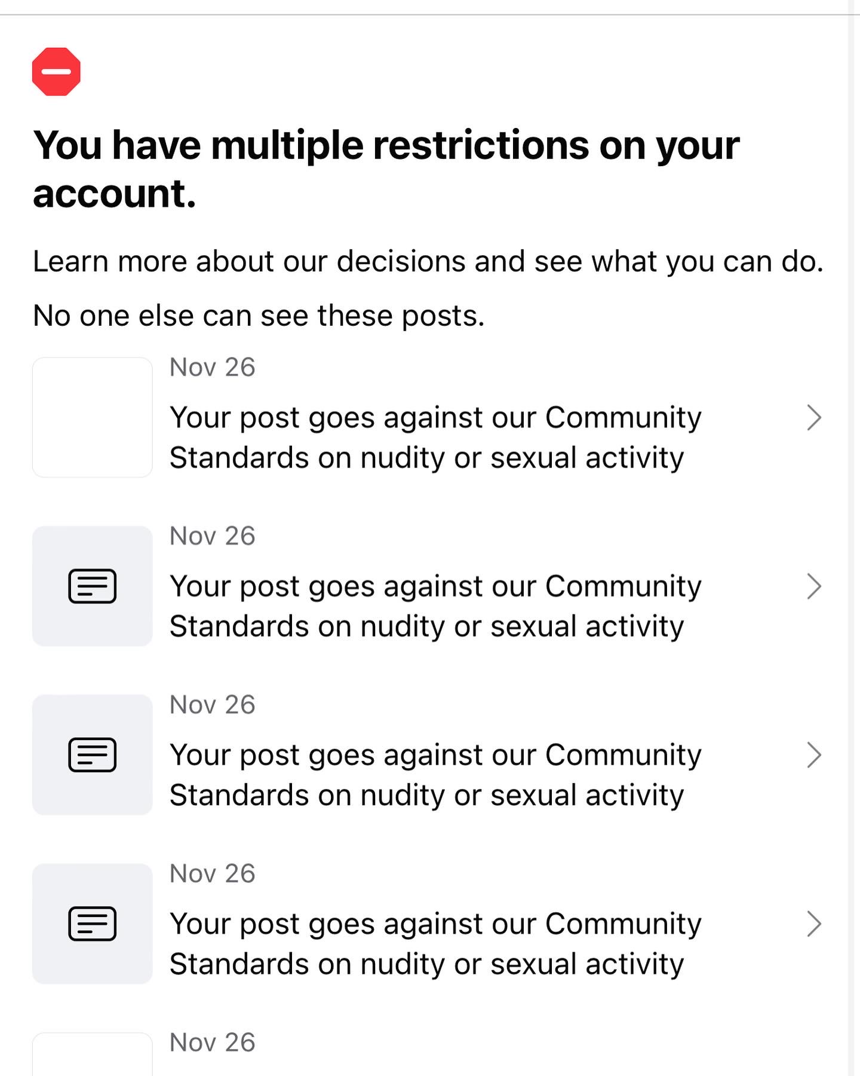Select the gray text-post icon beside third Nov 26 entry

pos(92,755)
